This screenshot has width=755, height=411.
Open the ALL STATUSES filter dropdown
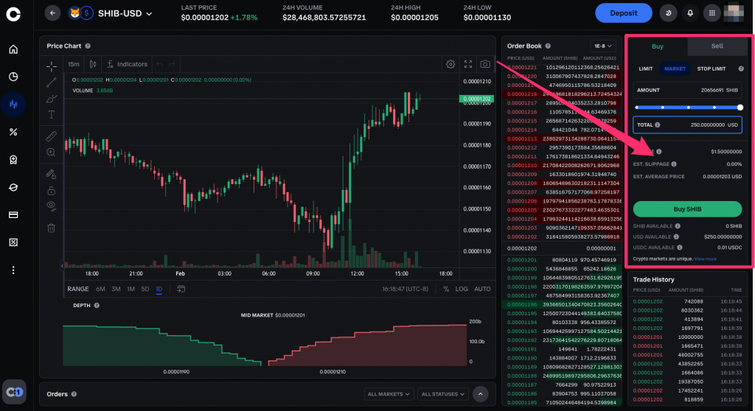443,394
